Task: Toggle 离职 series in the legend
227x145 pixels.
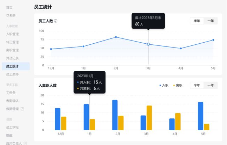Action: [x=178, y=85]
